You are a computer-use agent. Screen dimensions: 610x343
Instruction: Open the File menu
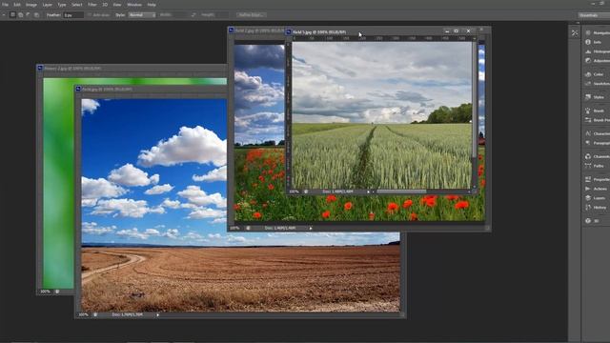[x=6, y=5]
